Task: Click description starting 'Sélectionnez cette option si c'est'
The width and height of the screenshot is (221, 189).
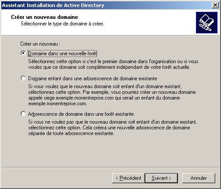Action: (113, 64)
